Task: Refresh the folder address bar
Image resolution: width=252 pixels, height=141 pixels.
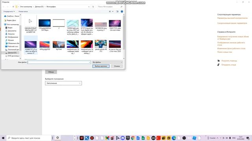Action: pyautogui.click(x=93, y=7)
